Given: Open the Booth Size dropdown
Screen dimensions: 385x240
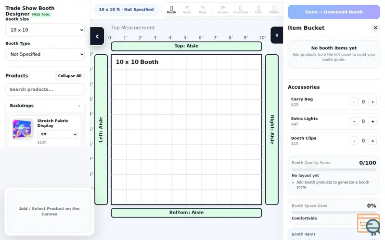Looking at the screenshot, I should 45,30.
